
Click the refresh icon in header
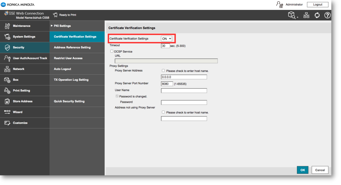[317, 15]
